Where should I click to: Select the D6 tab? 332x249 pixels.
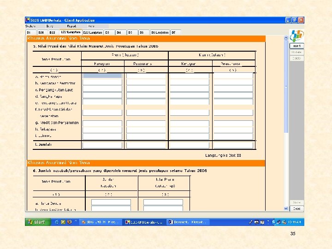coord(143,32)
